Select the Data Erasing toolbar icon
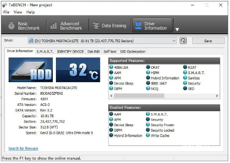 [x=96, y=26]
